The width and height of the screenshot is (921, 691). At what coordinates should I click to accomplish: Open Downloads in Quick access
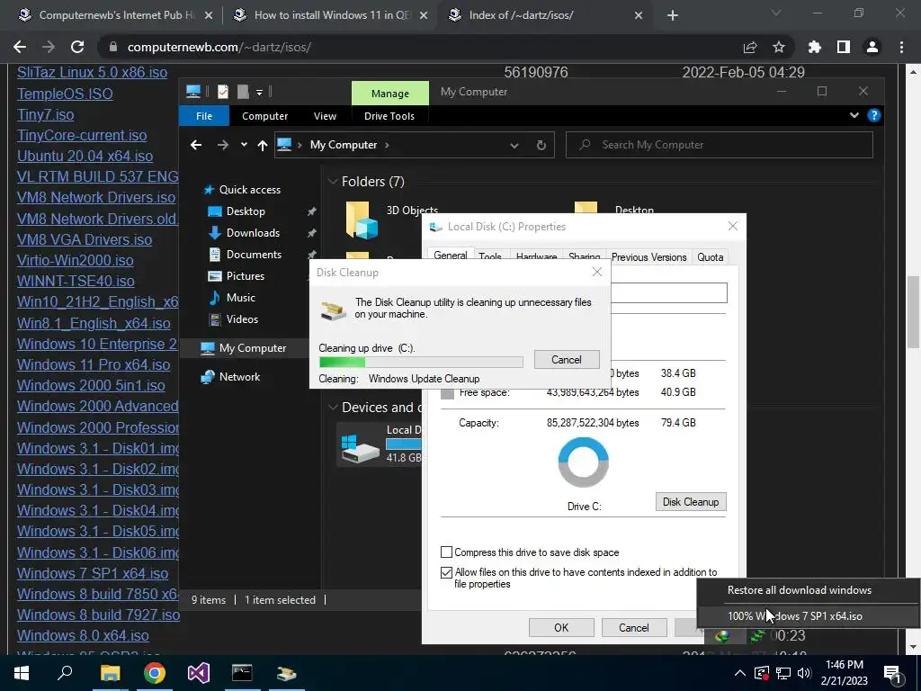(x=253, y=233)
